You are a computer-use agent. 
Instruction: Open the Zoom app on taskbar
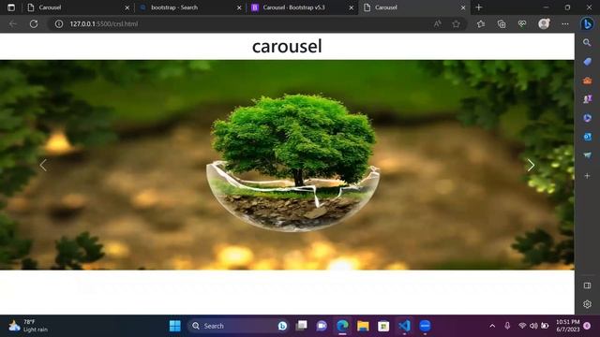pyautogui.click(x=425, y=326)
